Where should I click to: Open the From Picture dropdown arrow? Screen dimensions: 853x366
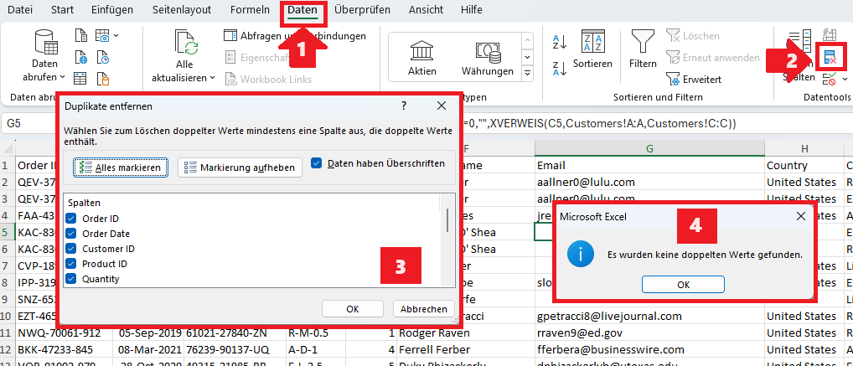pos(116,37)
